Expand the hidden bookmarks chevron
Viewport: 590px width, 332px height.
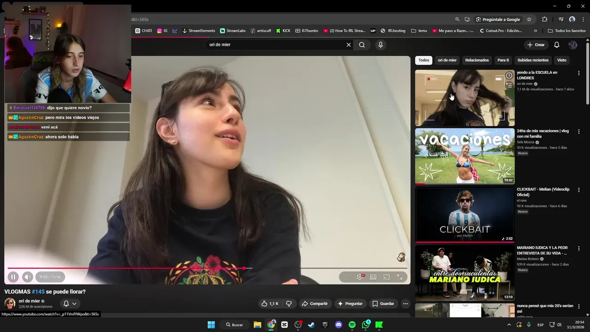pos(535,31)
